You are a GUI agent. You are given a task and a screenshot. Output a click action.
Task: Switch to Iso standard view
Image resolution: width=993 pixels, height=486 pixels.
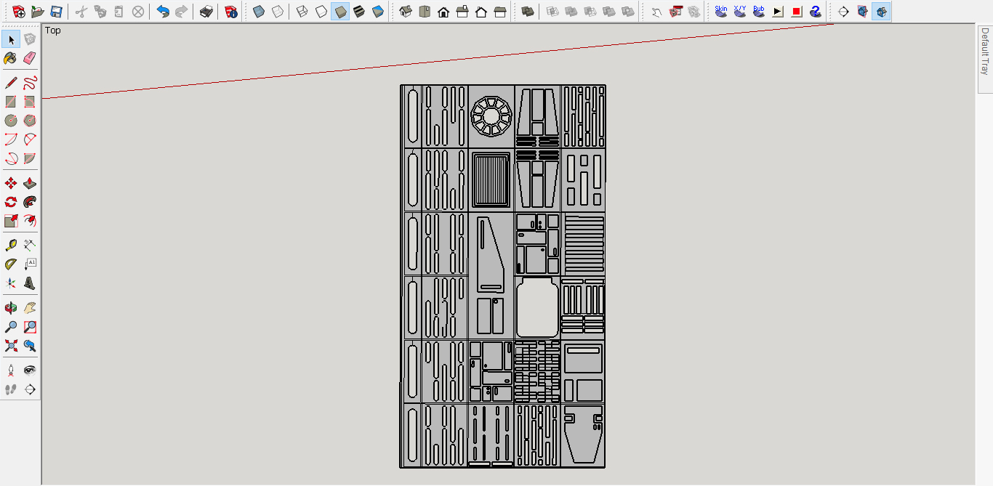tap(406, 12)
